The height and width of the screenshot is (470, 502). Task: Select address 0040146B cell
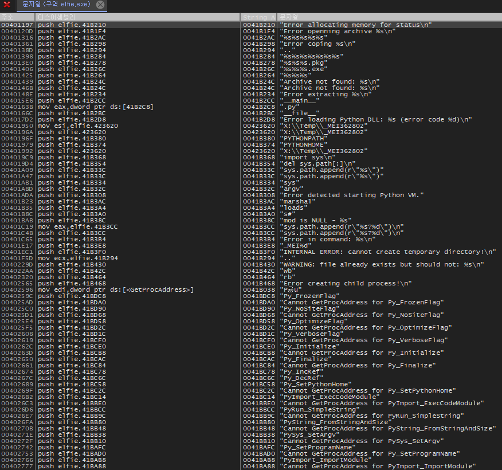pyautogui.click(x=17, y=88)
